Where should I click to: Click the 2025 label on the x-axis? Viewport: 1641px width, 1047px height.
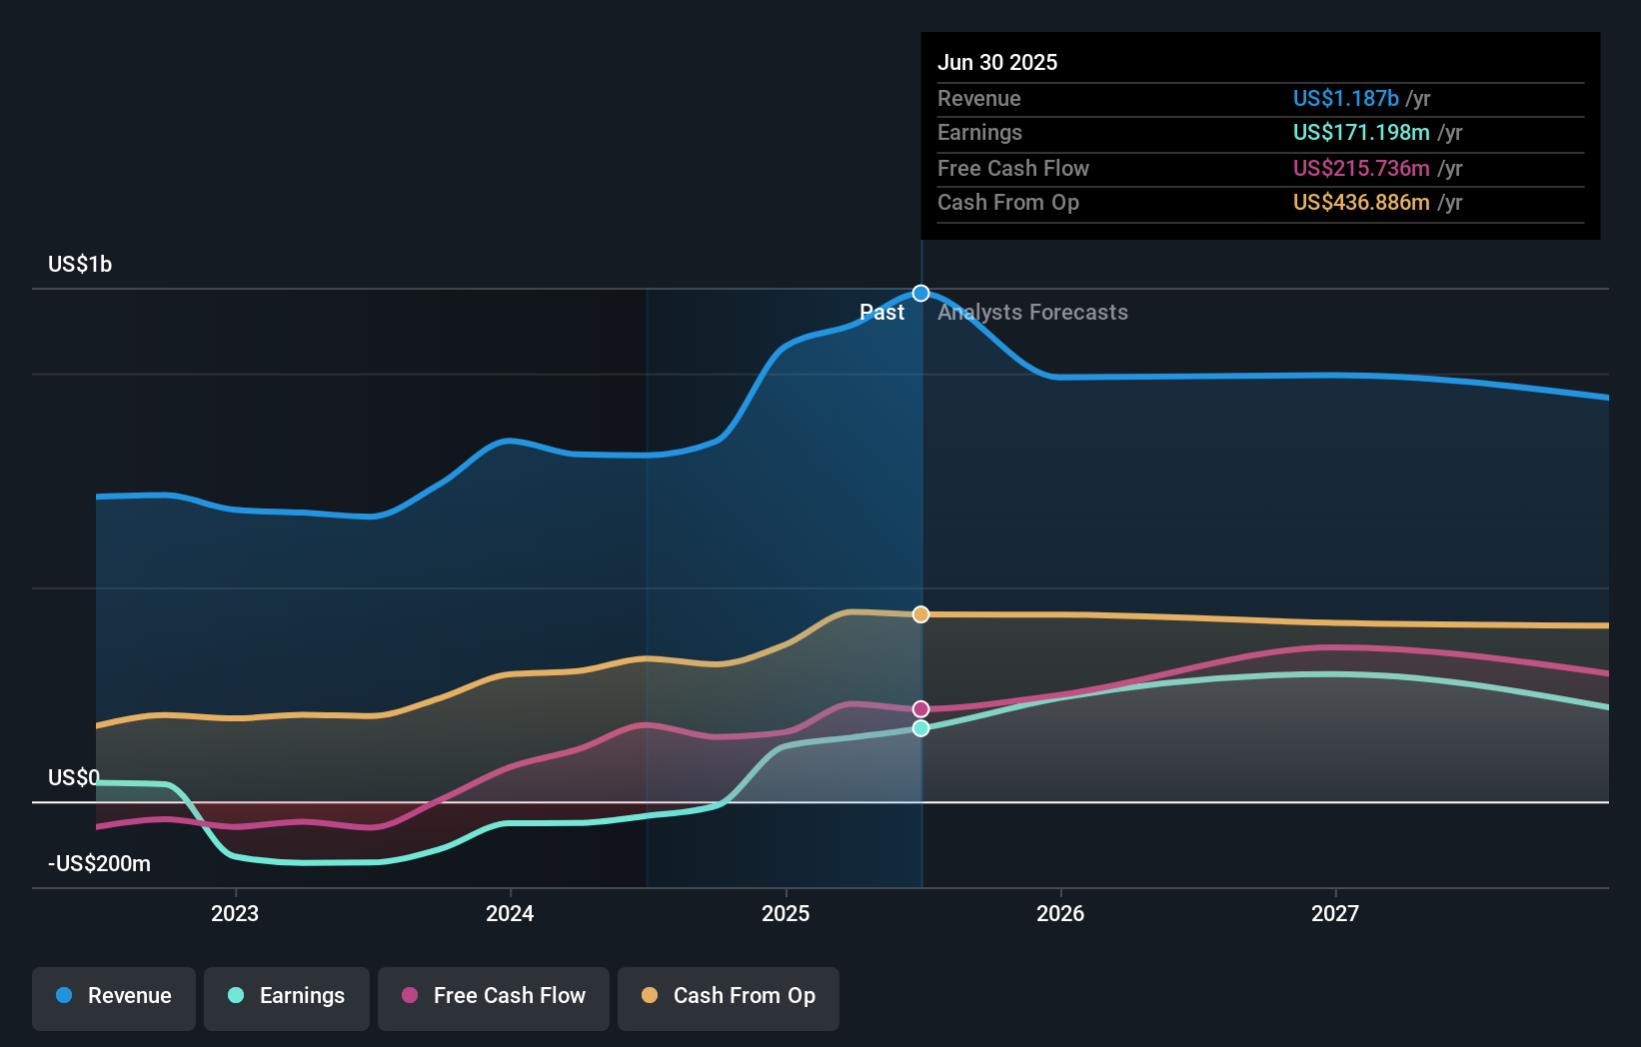(786, 912)
